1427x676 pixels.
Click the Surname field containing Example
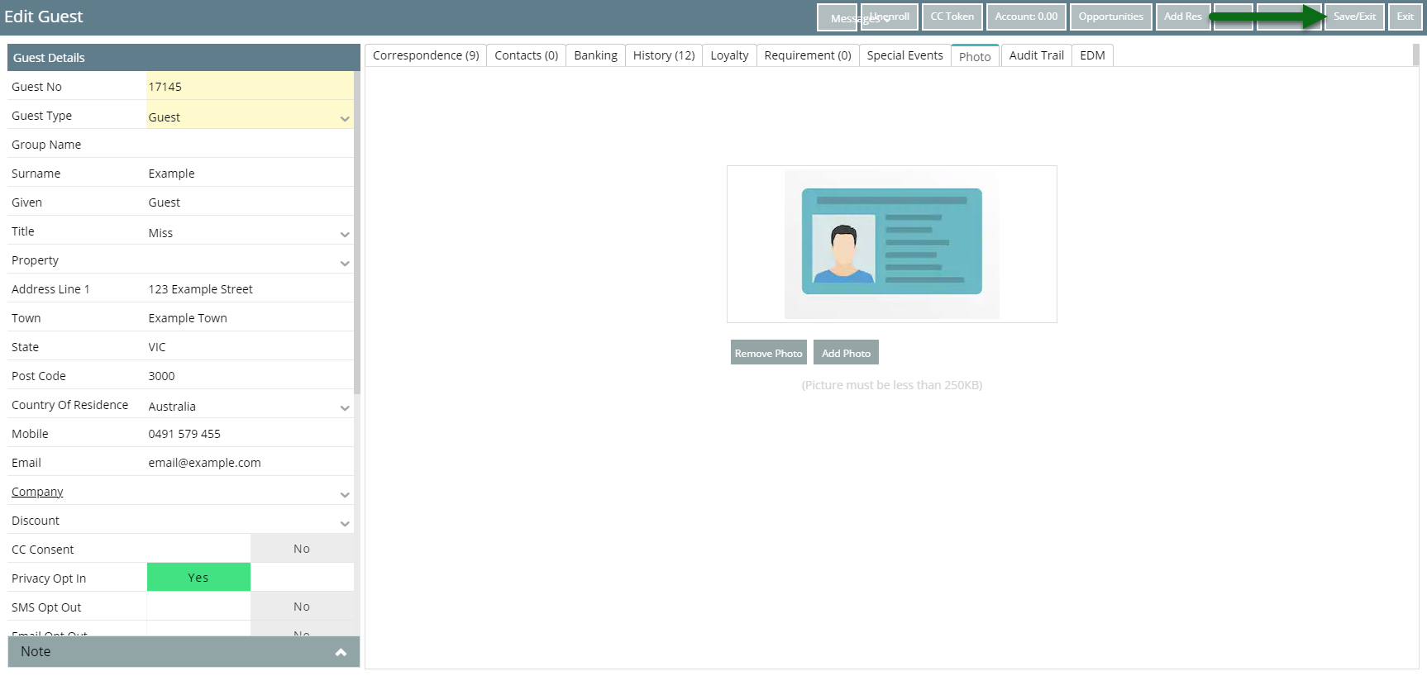pyautogui.click(x=250, y=173)
